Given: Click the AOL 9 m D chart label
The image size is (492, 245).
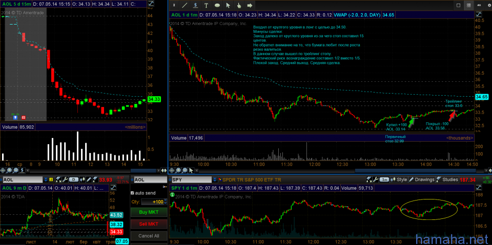Looking at the screenshot, I should click(14, 188).
